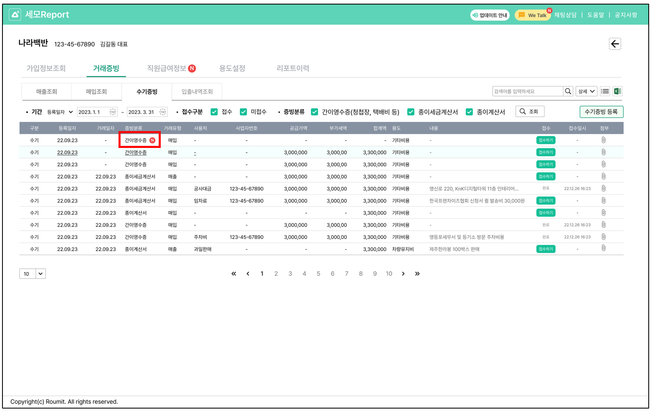Switch to list view icon

coord(605,91)
